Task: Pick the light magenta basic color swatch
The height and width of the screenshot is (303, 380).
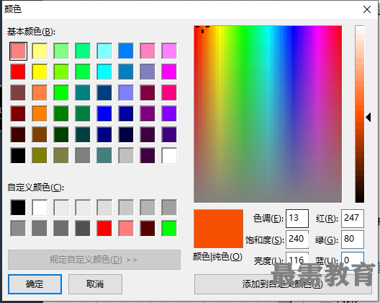Action: pos(169,51)
